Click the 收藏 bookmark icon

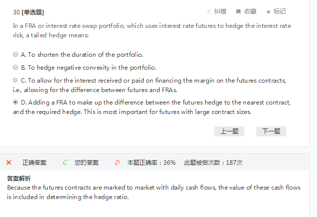tap(238, 11)
